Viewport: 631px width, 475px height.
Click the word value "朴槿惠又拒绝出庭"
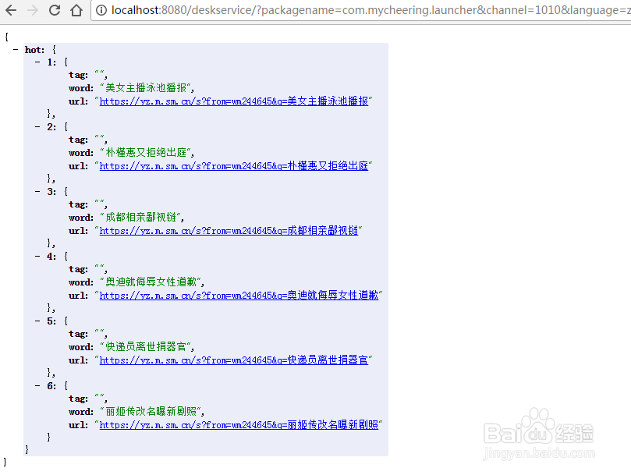click(x=146, y=153)
